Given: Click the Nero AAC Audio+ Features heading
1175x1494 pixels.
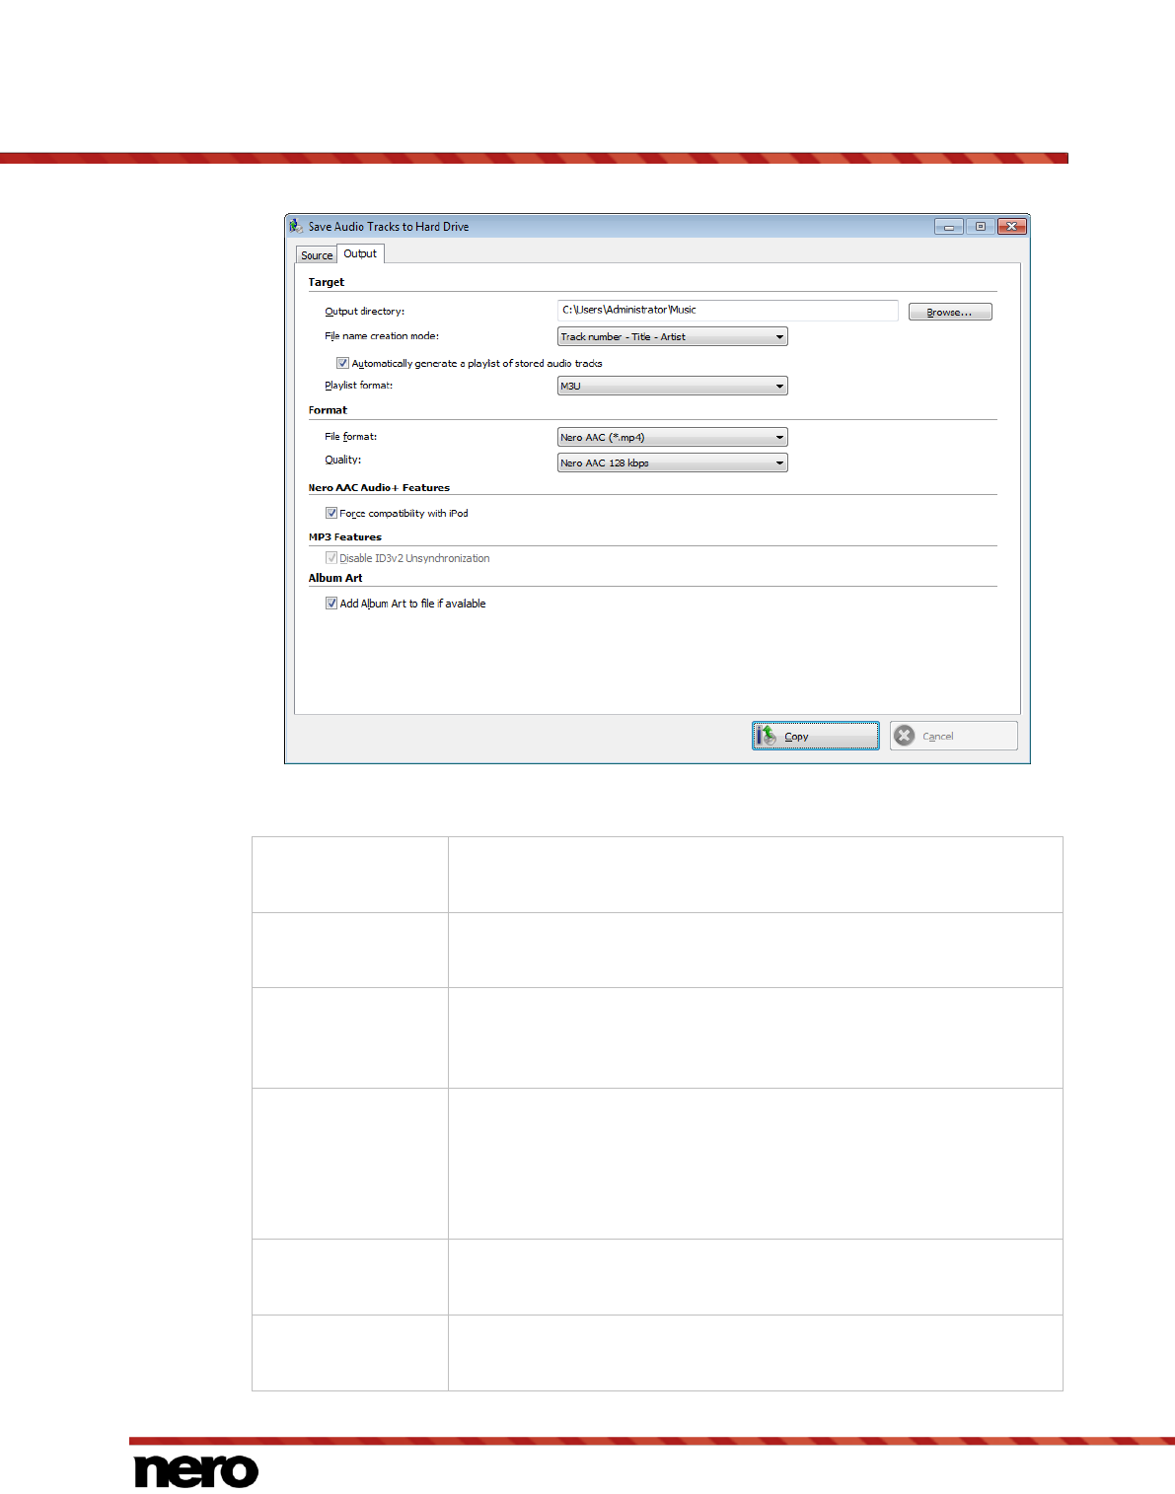Looking at the screenshot, I should 379,488.
